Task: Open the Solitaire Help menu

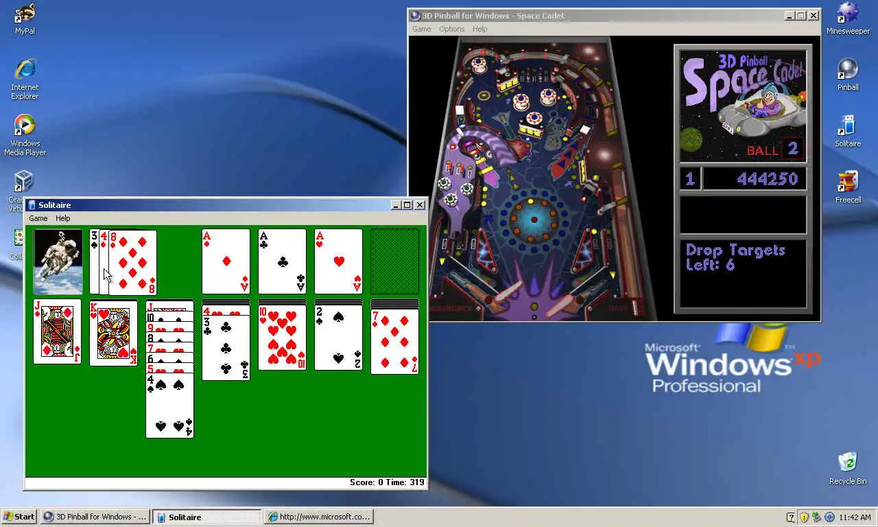Action: pyautogui.click(x=62, y=218)
